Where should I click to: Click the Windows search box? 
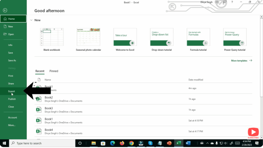pyautogui.click(x=42, y=143)
